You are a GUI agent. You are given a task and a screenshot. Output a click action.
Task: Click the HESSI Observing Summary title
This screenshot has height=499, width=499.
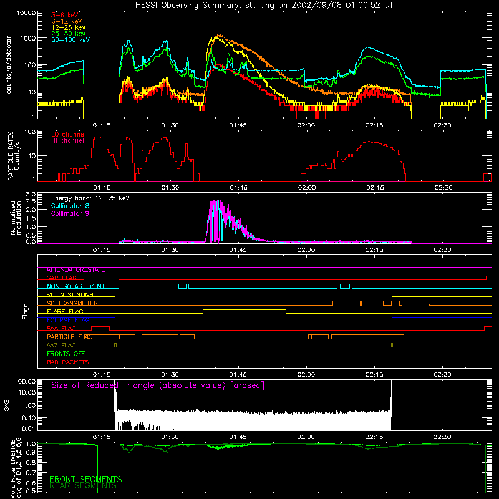pos(264,6)
